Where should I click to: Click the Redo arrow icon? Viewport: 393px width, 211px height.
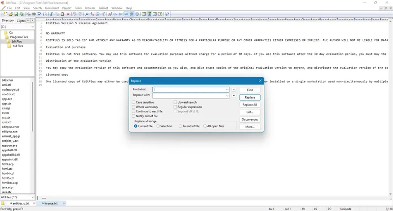tap(80, 14)
